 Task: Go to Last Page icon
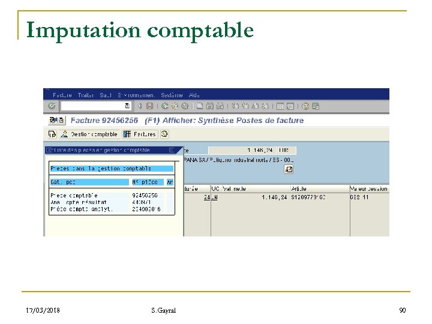[x=265, y=106]
